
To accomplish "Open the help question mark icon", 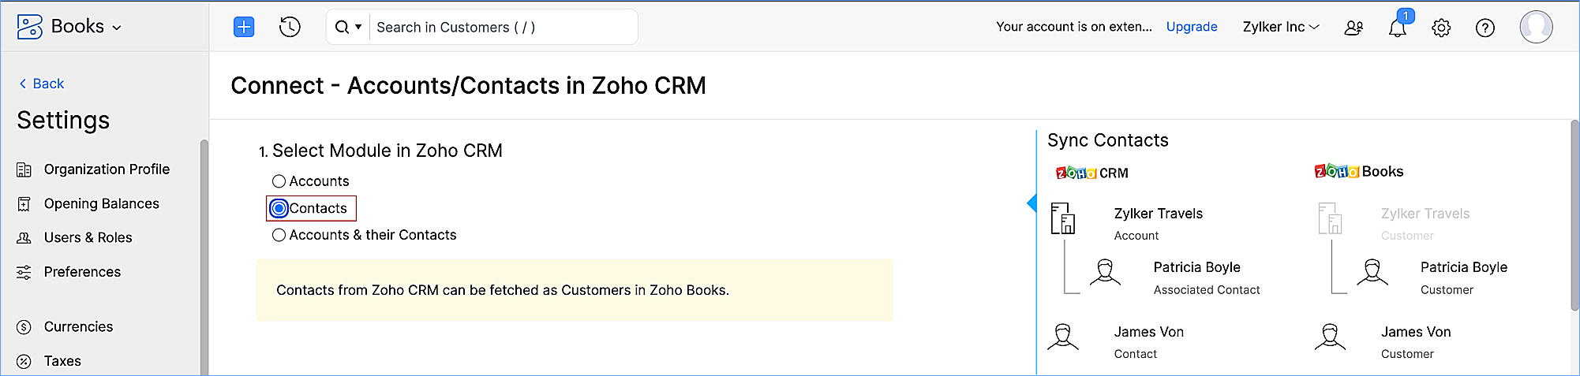I will coord(1485,28).
